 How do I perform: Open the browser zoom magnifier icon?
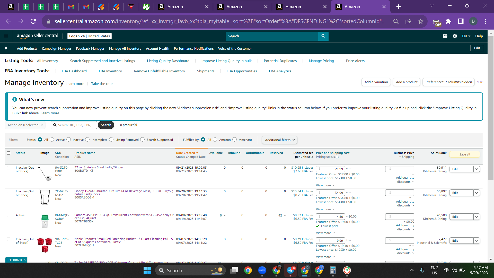(396, 21)
